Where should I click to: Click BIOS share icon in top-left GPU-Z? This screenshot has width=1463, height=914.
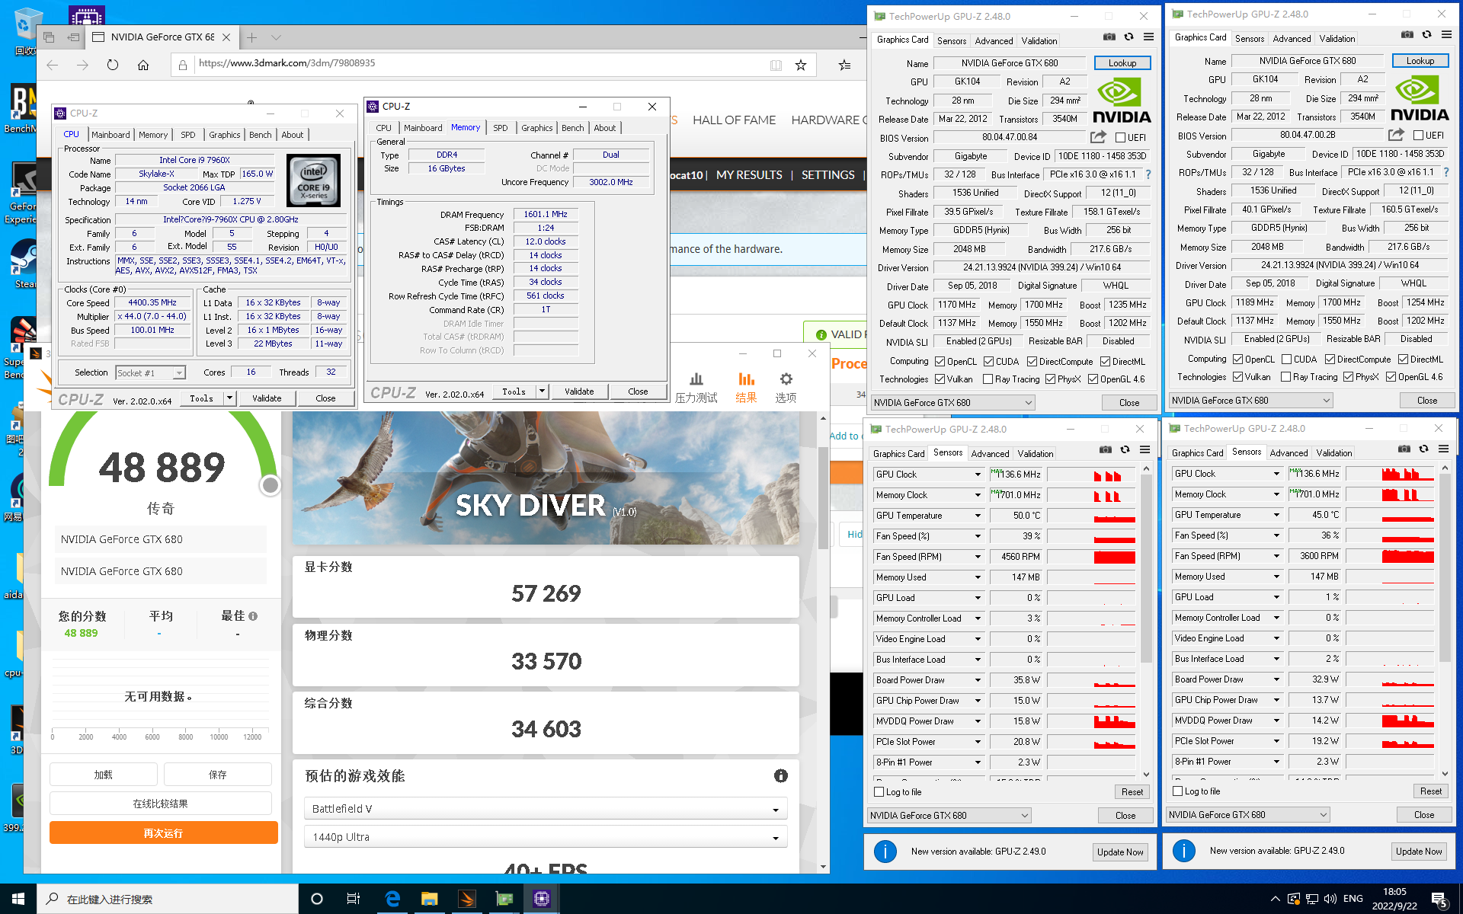pos(1098,137)
